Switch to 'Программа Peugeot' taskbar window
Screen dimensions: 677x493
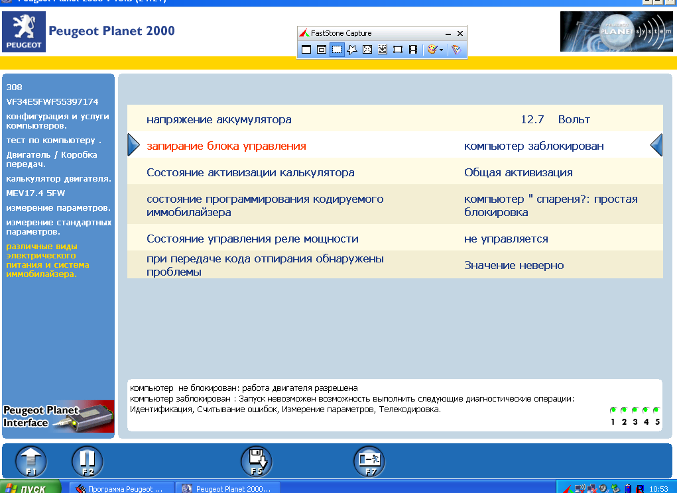click(122, 488)
